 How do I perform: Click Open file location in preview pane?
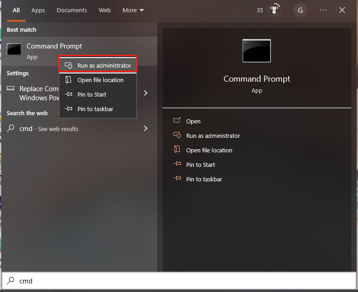point(209,150)
